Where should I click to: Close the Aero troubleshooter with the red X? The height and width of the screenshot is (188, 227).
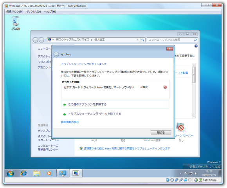click(169, 49)
